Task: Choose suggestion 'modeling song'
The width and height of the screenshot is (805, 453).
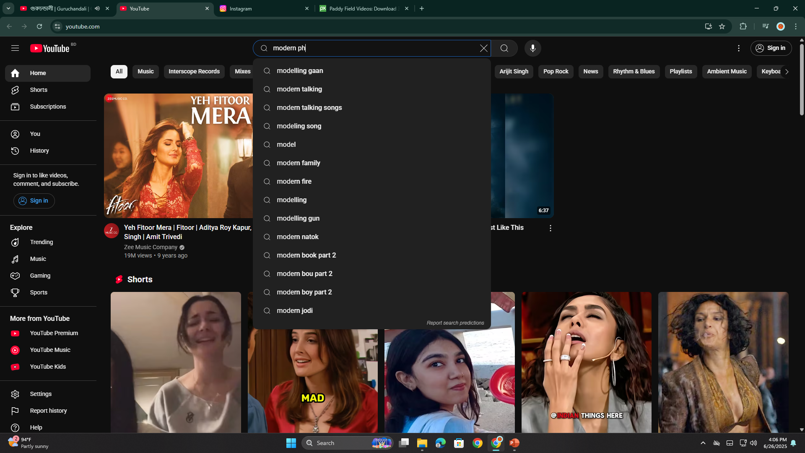Action: (372, 126)
